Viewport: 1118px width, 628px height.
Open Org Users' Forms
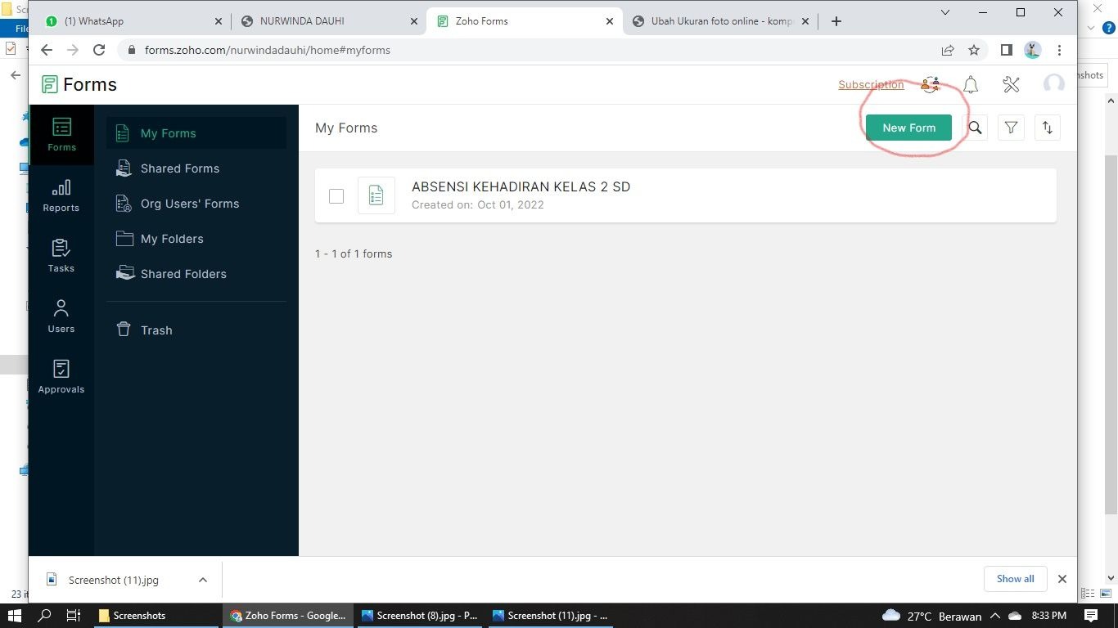coord(196,204)
